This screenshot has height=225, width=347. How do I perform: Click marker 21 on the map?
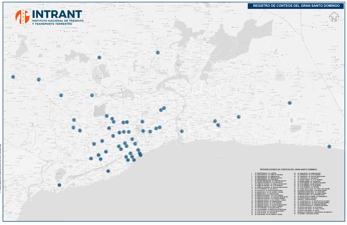[119, 133]
